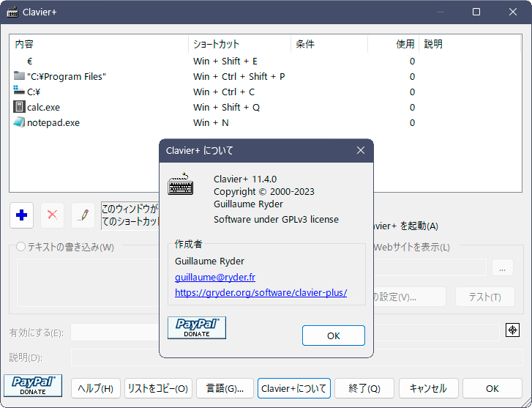Click the pencil edit shortcut button
This screenshot has width=532, height=408.
pyautogui.click(x=83, y=215)
